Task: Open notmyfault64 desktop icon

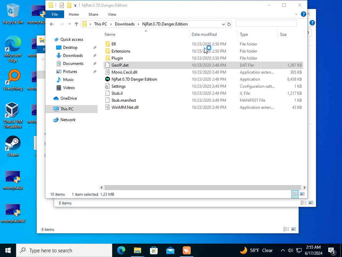Action: (x=13, y=213)
